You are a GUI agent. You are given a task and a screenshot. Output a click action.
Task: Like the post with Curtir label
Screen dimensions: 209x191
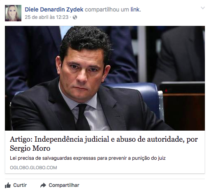click(x=20, y=185)
